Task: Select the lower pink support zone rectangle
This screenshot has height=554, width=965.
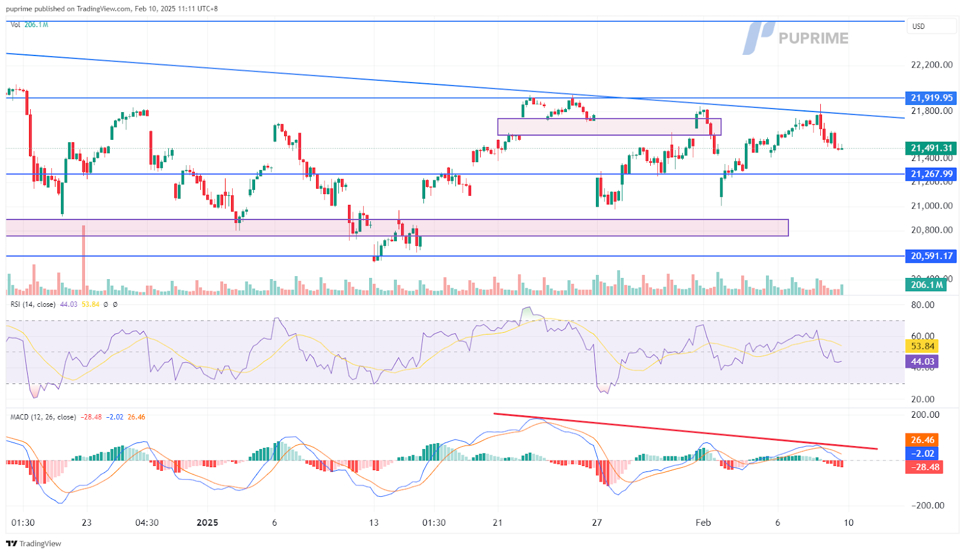Action: coord(397,228)
